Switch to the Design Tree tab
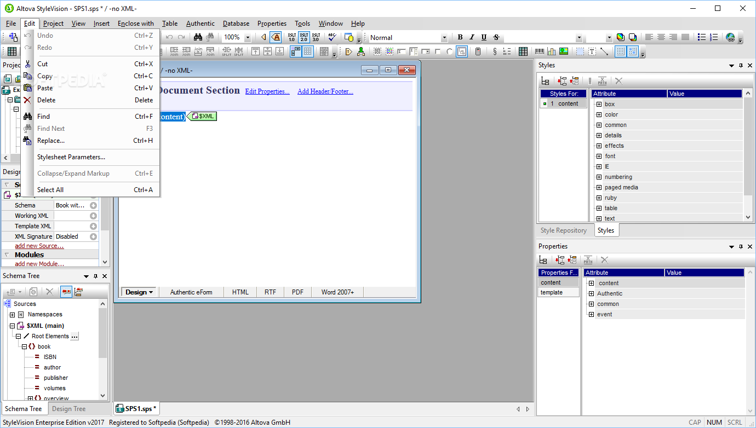 (69, 409)
